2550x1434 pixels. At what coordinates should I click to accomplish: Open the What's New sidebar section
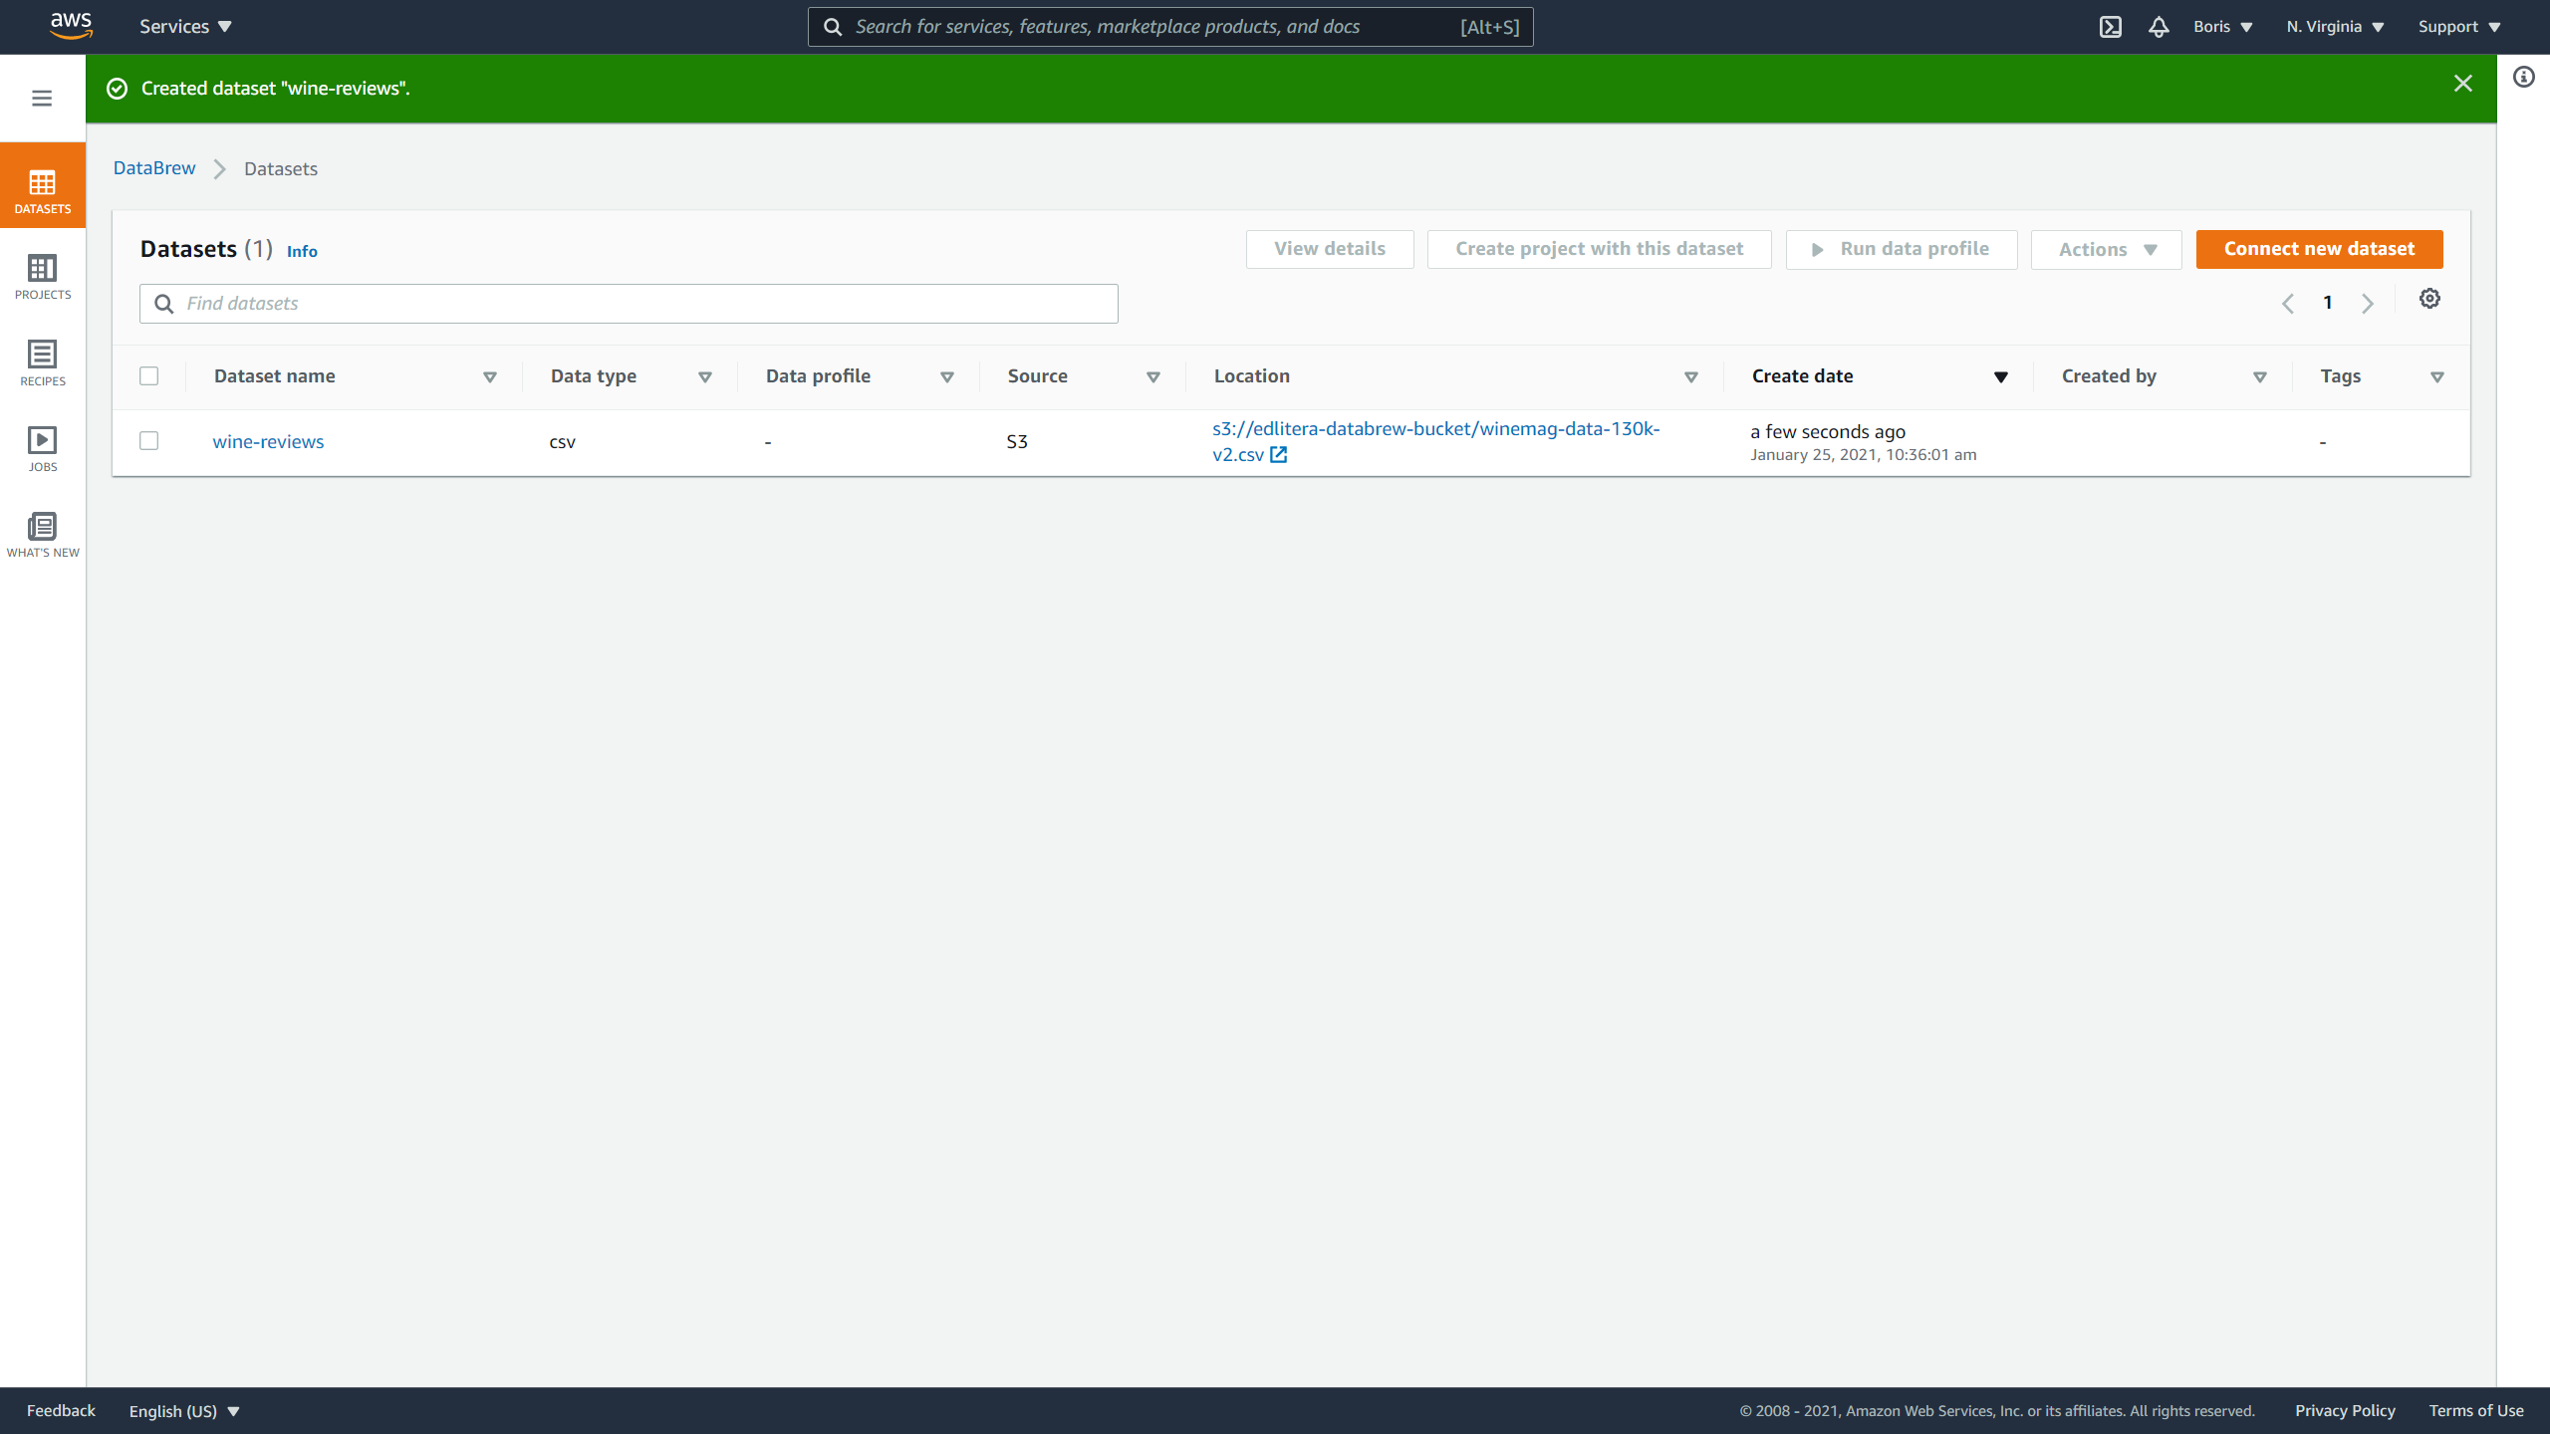click(43, 535)
